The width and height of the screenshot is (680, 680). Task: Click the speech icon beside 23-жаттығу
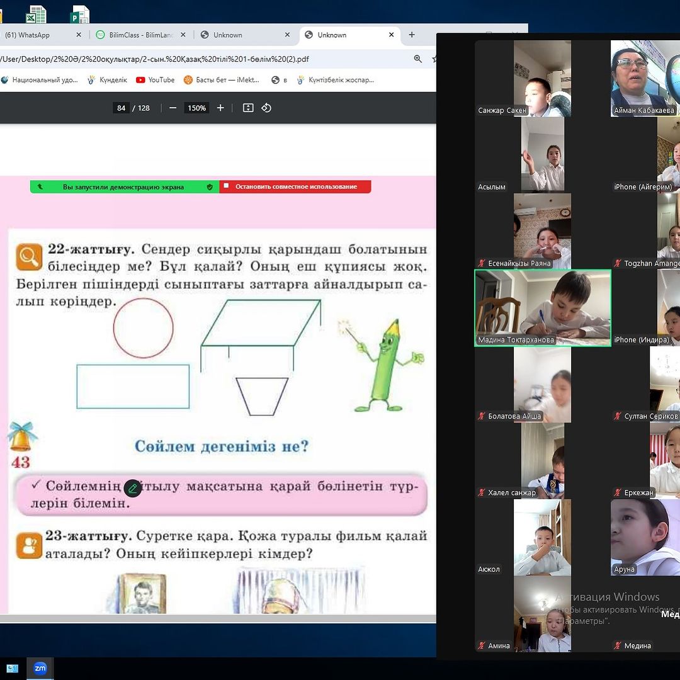(29, 545)
